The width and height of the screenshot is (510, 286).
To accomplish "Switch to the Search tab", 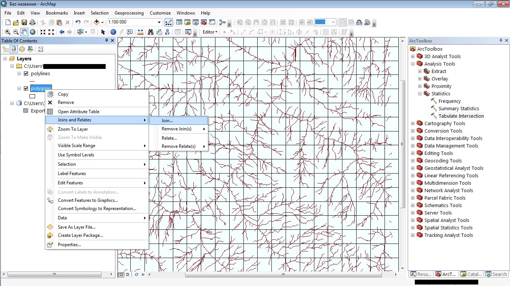I will click(x=496, y=274).
